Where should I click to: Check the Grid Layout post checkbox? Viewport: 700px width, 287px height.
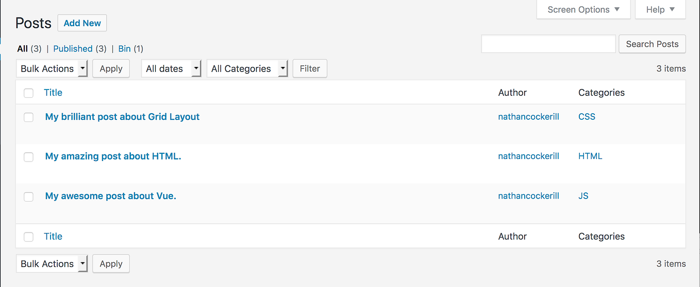[x=29, y=117]
